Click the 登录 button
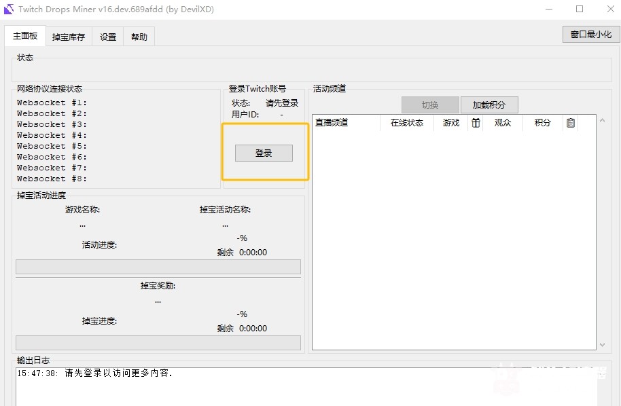This screenshot has height=406, width=621. 264,153
